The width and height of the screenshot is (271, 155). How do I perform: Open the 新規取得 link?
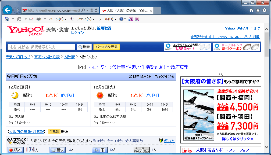(104, 28)
